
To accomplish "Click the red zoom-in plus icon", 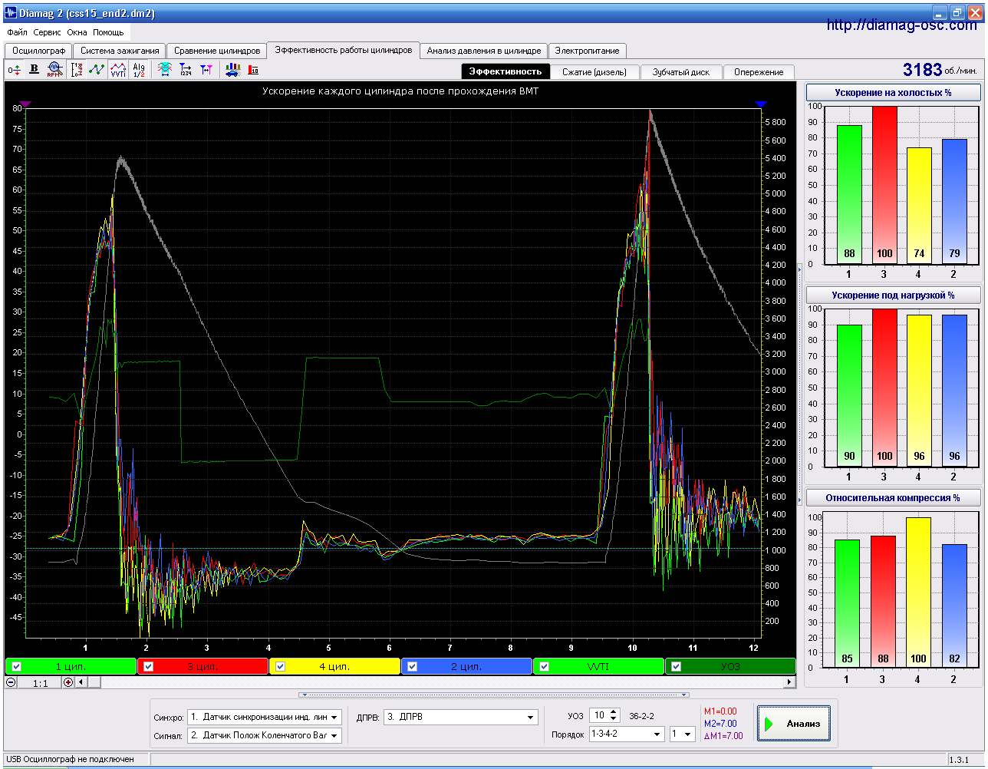I will pyautogui.click(x=68, y=682).
